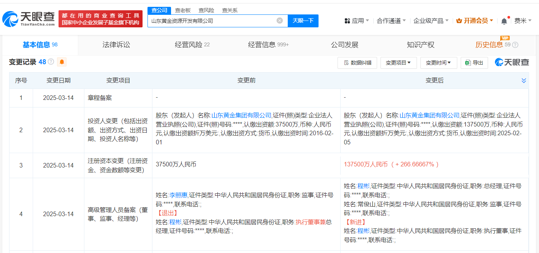The image size is (539, 253).
Task: Open the 法律诉讼 tab
Action: click(116, 45)
